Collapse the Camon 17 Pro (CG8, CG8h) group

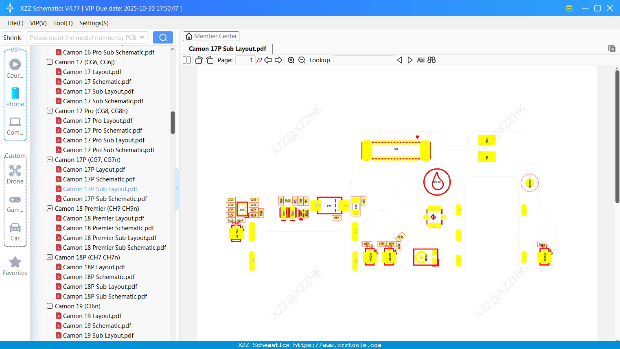tap(50, 111)
